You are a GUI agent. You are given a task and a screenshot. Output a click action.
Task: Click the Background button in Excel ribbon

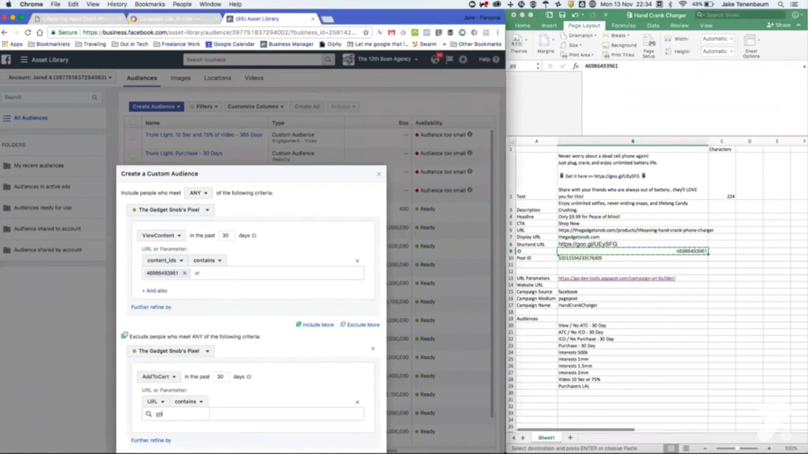(x=619, y=45)
